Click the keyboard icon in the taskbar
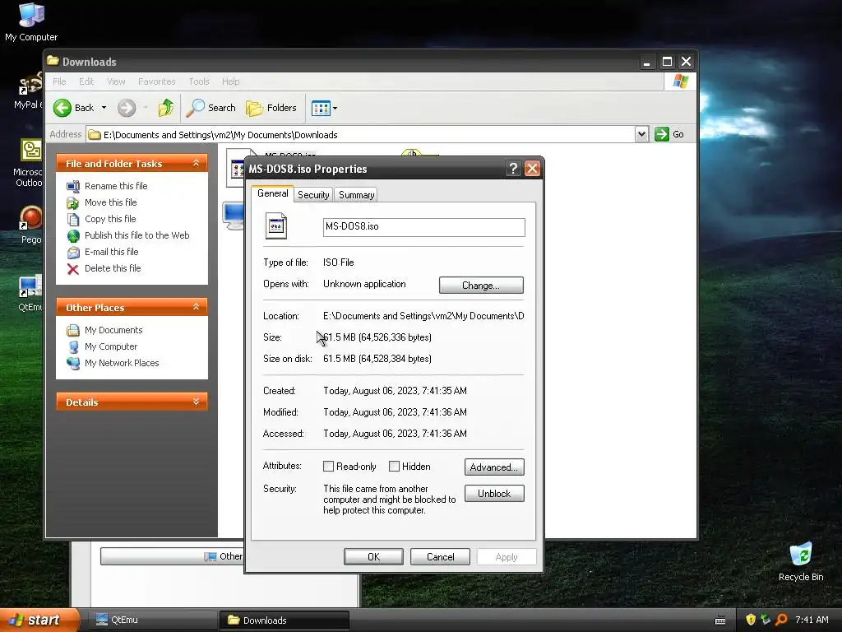This screenshot has width=842, height=632. coord(720,620)
